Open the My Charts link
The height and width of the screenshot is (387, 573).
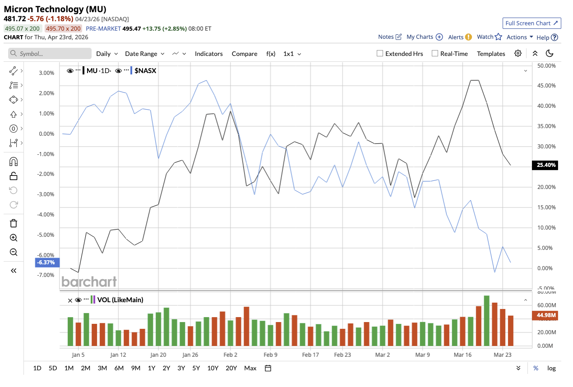coord(424,37)
